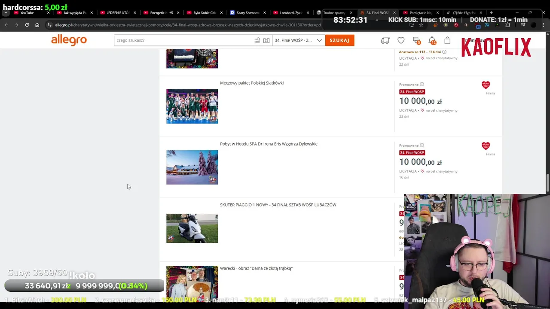The image size is (550, 309).
Task: Switch to the JEDZENIE KTÓ tab
Action: click(118, 13)
